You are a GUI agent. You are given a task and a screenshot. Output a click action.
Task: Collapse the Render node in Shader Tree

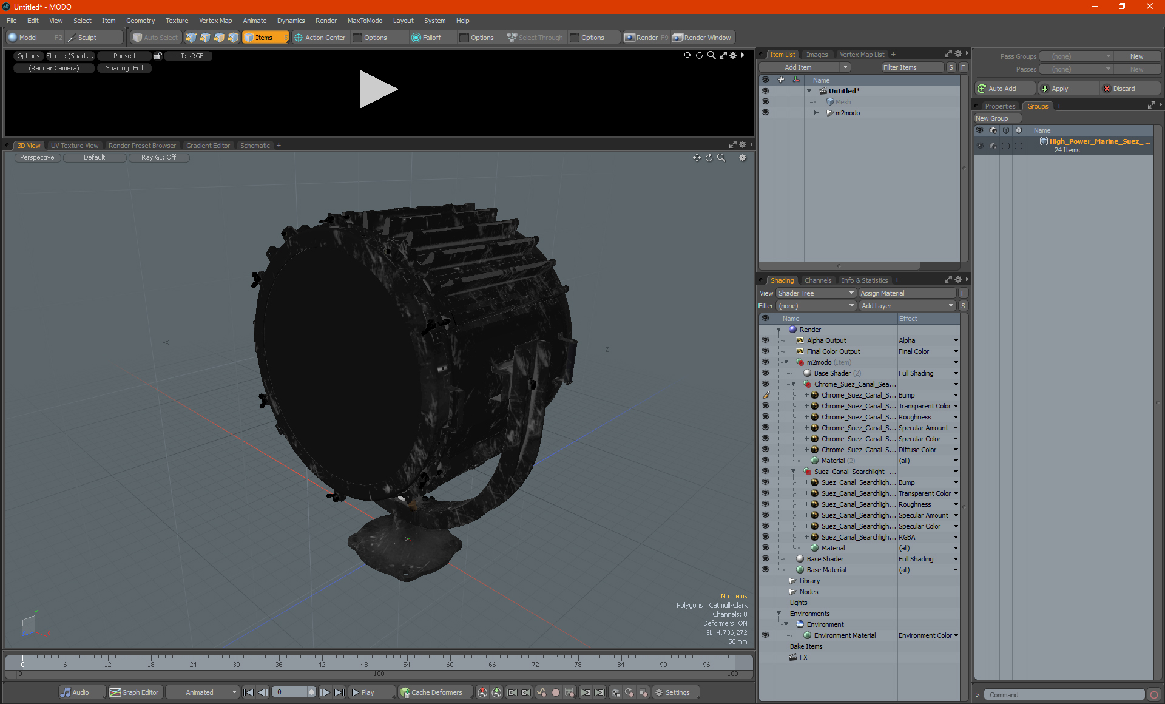click(779, 330)
